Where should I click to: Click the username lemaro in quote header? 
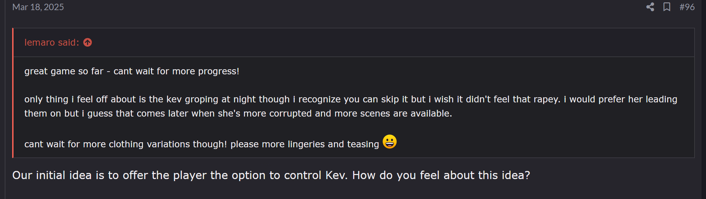click(40, 42)
